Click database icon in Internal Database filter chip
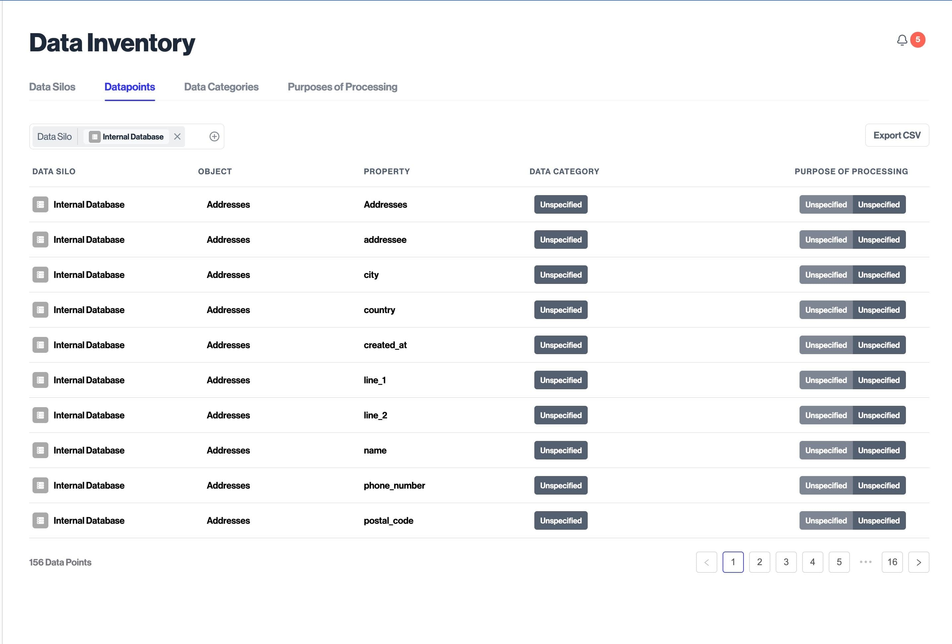The image size is (952, 644). coord(94,137)
